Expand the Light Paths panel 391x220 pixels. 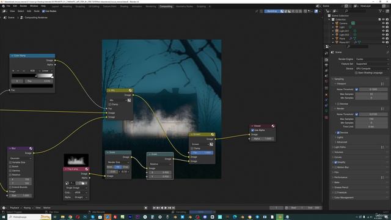pyautogui.click(x=340, y=147)
